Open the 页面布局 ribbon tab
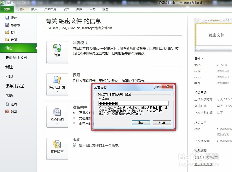Viewport: 232px width, 172px height. tap(50, 9)
